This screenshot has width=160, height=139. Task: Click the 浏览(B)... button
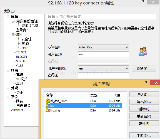144,69
